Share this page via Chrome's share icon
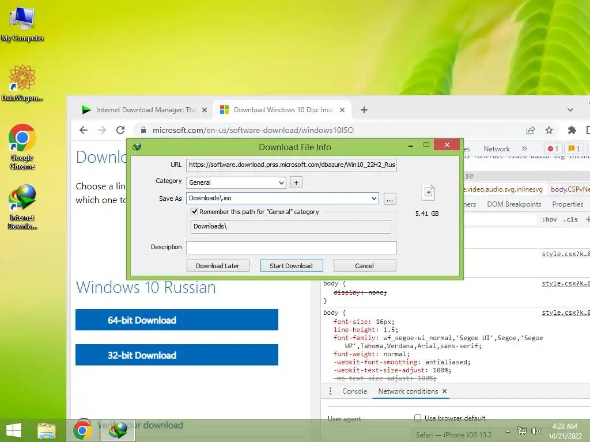Screen dimensions: 590x442 coord(531,130)
